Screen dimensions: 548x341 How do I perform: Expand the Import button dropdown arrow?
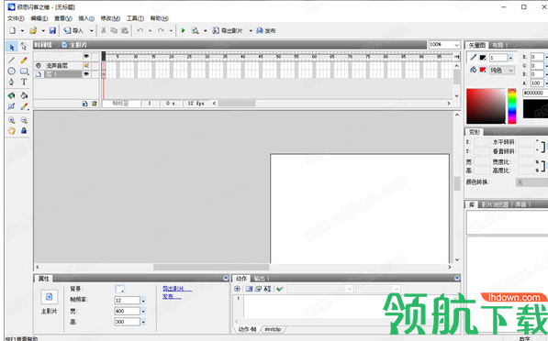coord(92,31)
